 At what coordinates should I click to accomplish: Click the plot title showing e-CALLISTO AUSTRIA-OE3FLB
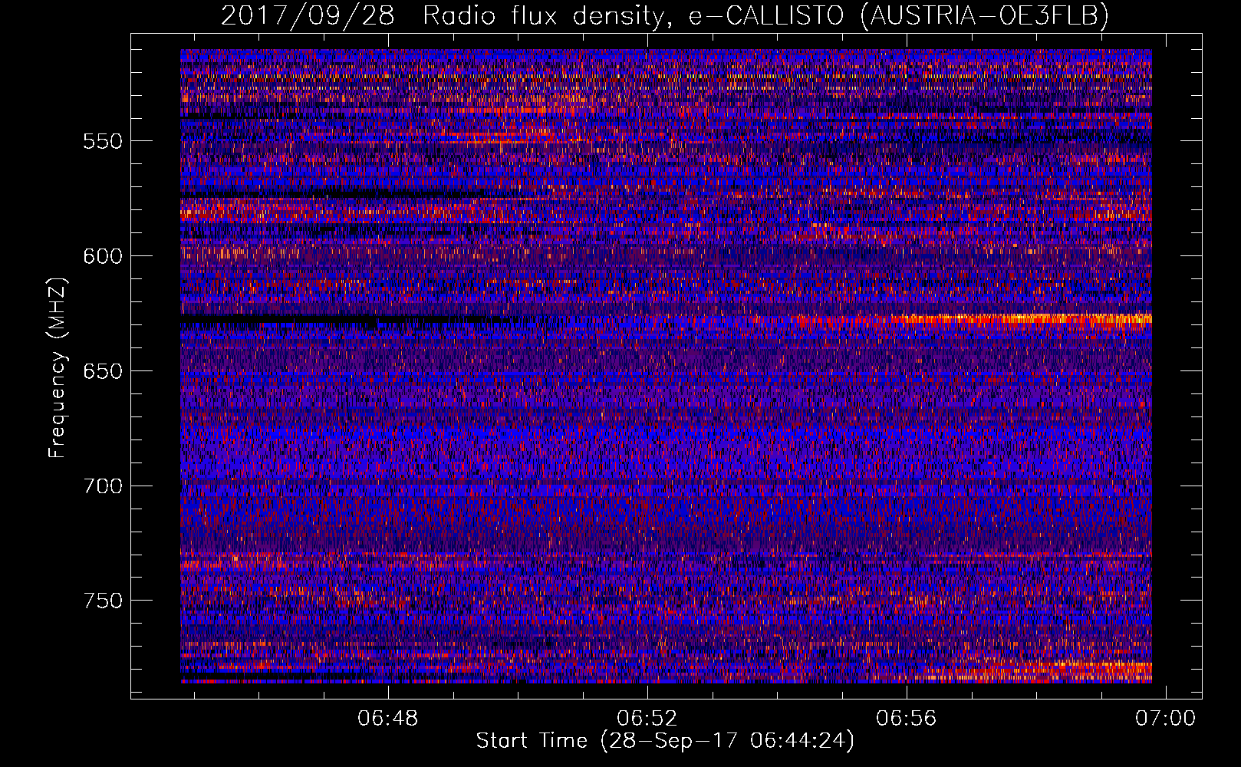coord(665,15)
